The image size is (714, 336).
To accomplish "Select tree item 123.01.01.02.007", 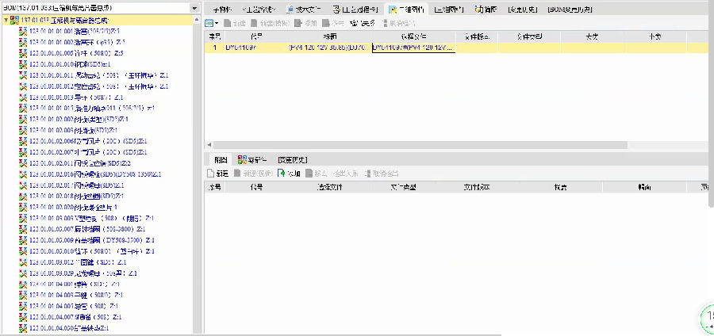I will pos(88,152).
